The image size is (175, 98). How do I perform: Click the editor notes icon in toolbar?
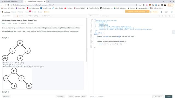tap(163, 16)
